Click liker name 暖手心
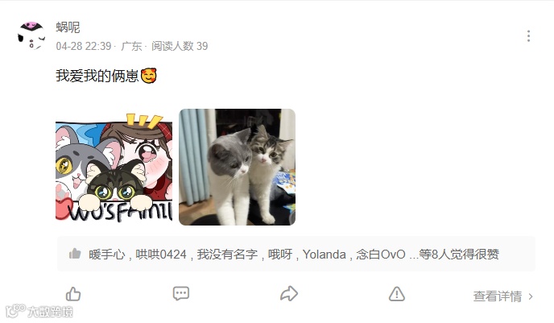The width and height of the screenshot is (554, 323). point(107,255)
